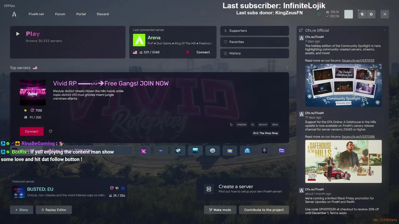Open the Favorites list
The height and width of the screenshot is (224, 399).
click(x=255, y=42)
